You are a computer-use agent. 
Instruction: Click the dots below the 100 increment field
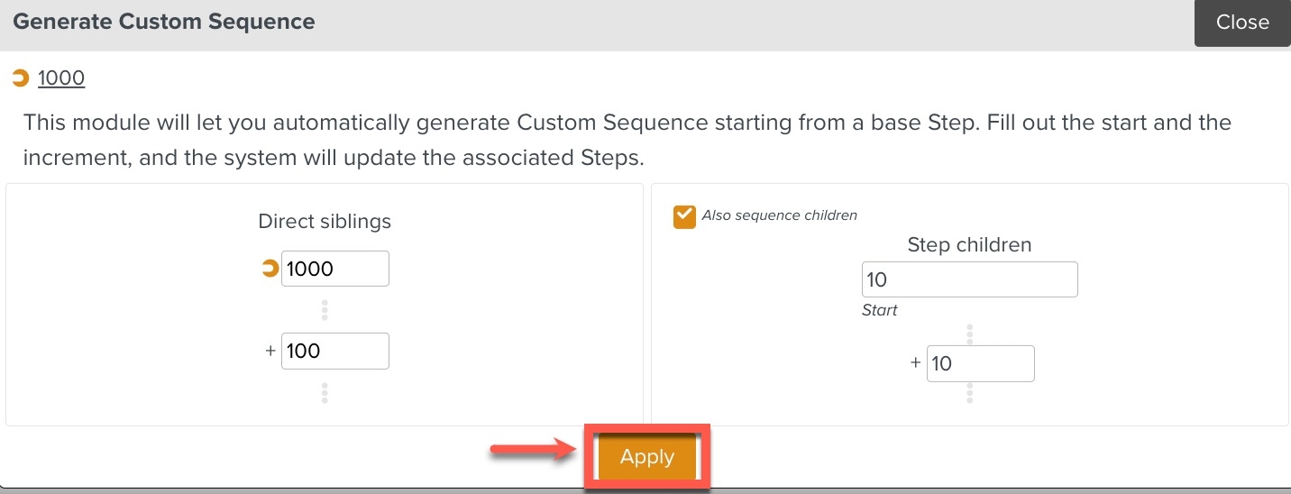tap(325, 393)
